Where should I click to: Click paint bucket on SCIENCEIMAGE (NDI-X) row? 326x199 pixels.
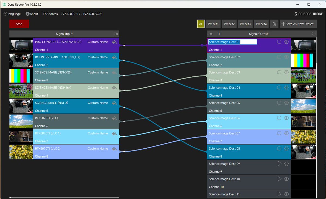click(114, 103)
